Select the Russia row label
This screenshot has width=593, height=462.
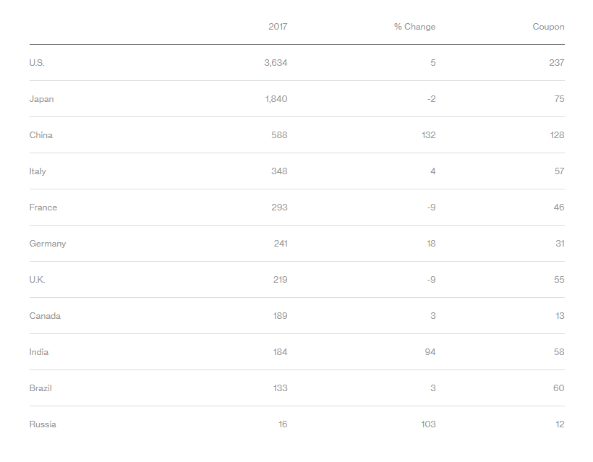pyautogui.click(x=43, y=424)
